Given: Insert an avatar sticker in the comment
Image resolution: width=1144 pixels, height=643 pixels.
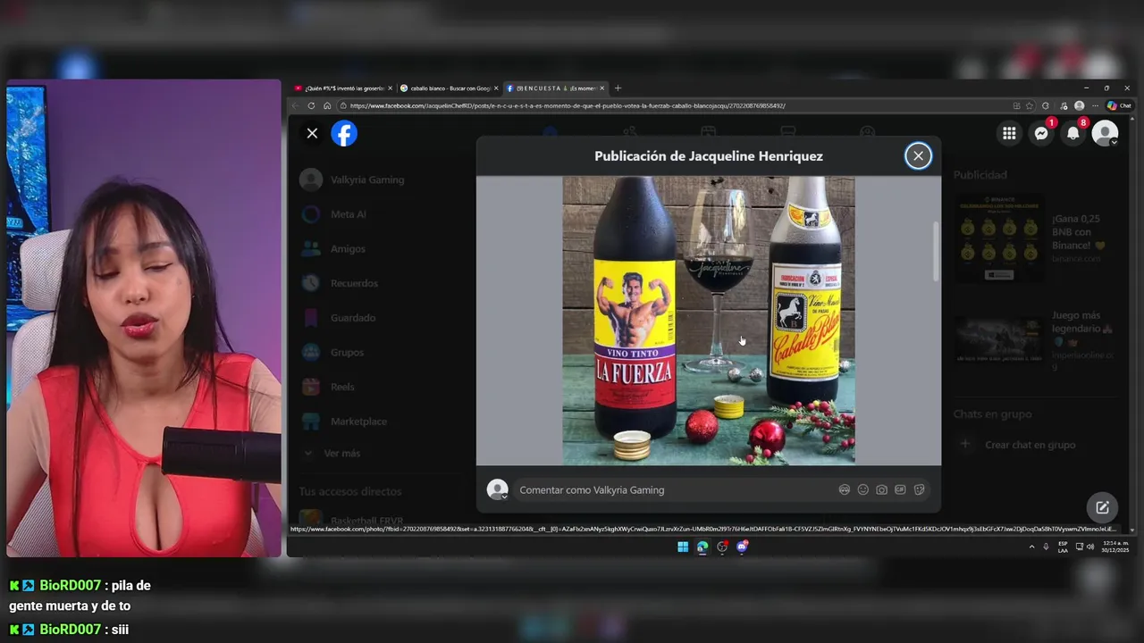Looking at the screenshot, I should tap(845, 489).
